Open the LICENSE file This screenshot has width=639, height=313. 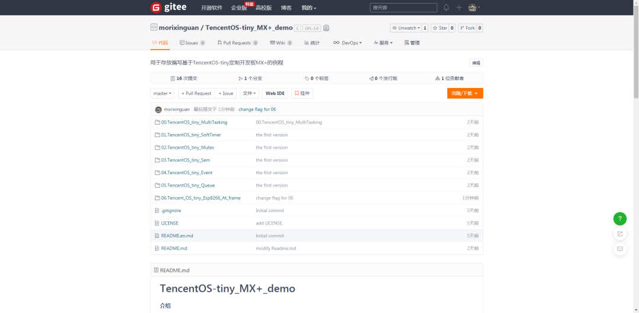(x=170, y=223)
